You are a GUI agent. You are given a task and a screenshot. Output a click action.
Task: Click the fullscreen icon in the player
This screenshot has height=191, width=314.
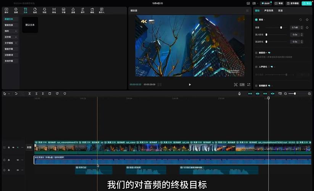tap(249, 84)
